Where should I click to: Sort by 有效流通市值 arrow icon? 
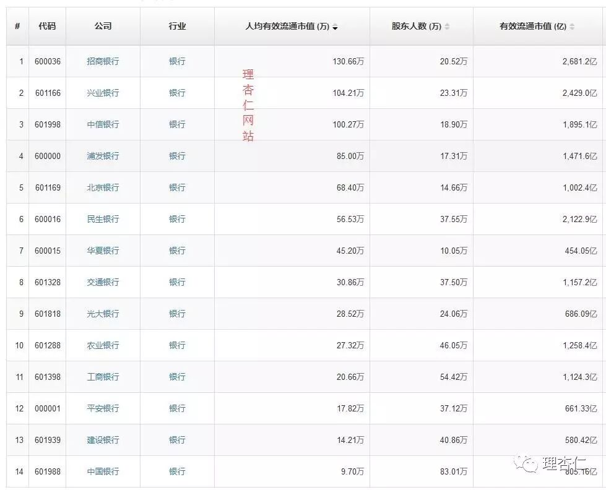tap(572, 26)
